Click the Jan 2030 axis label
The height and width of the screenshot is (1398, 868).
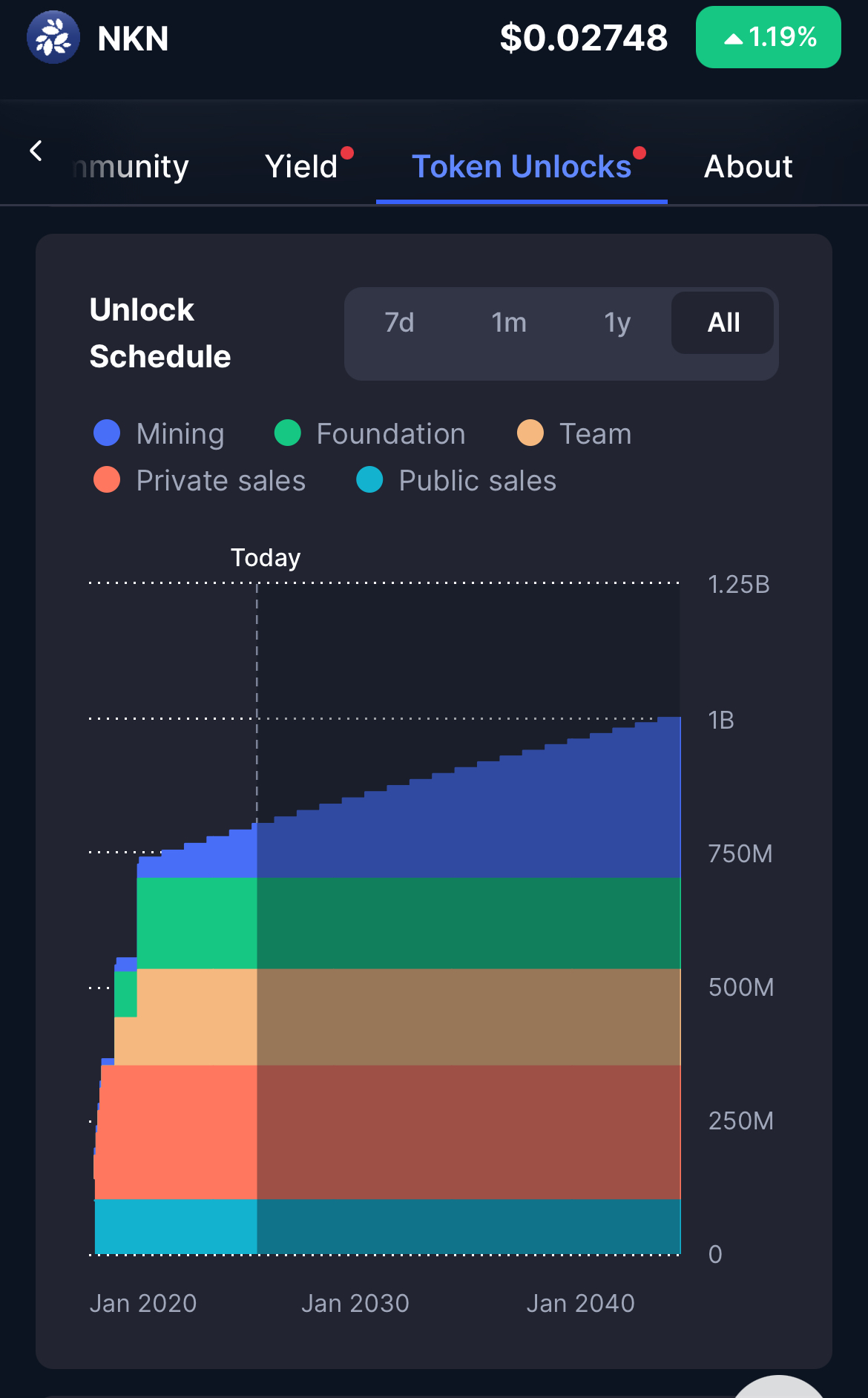[355, 1303]
